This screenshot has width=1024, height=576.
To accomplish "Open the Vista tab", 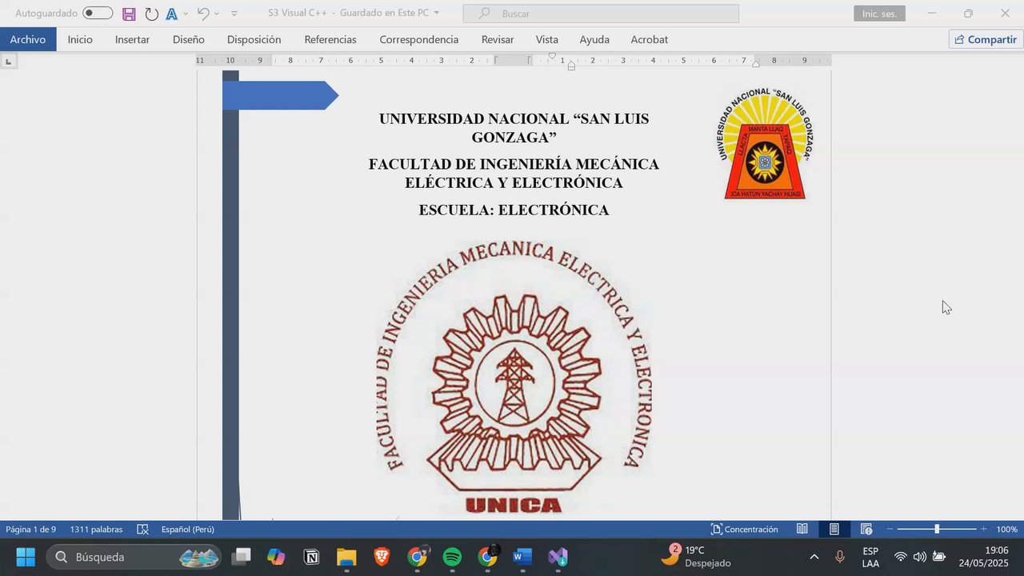I will tap(547, 39).
